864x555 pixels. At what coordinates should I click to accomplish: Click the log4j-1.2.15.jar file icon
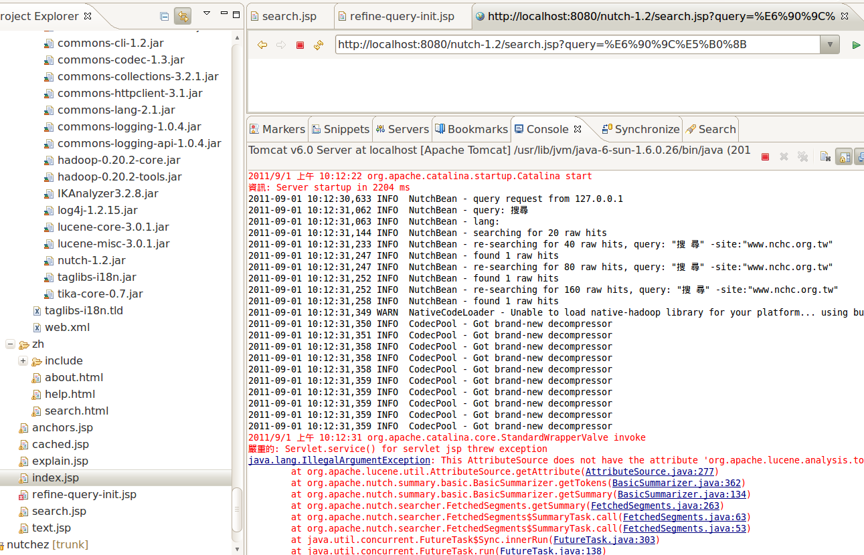point(49,211)
